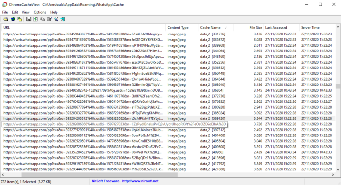
Task: Click the floppy disk Save Selected Items icon
Action: point(28,19)
